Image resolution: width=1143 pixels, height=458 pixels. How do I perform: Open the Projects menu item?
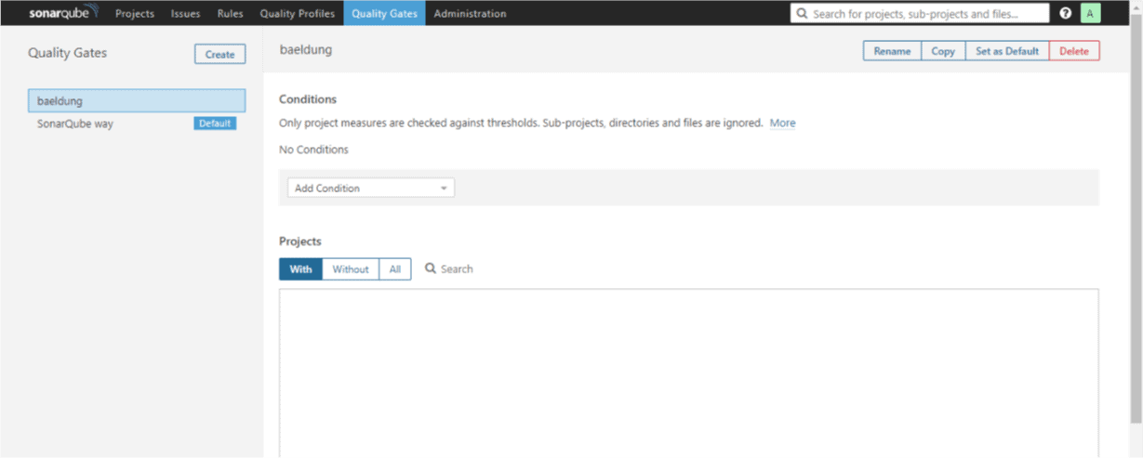point(135,13)
